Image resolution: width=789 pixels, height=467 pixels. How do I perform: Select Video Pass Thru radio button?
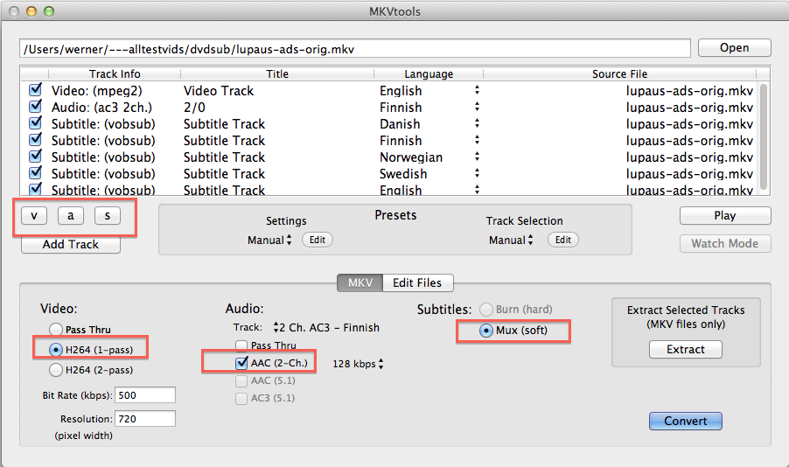coord(56,330)
